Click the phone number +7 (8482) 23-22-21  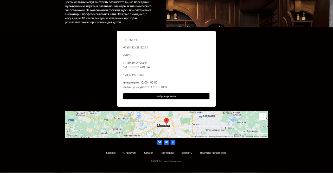(x=136, y=47)
